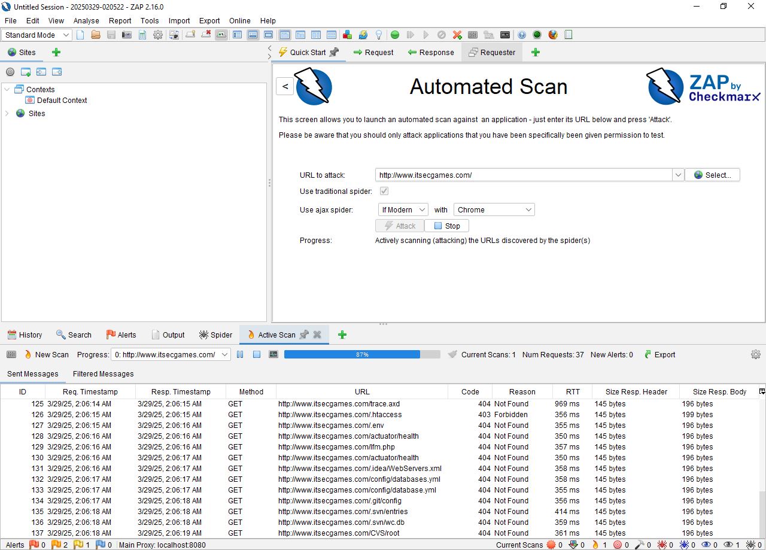Click the red X custom breakpoint icon

[457, 35]
